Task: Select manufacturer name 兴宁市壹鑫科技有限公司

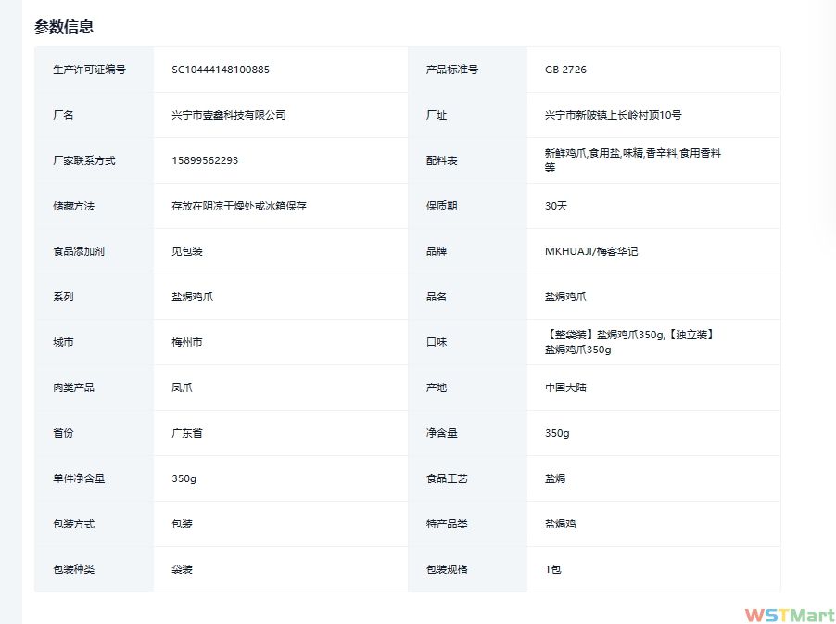Action: click(x=229, y=115)
